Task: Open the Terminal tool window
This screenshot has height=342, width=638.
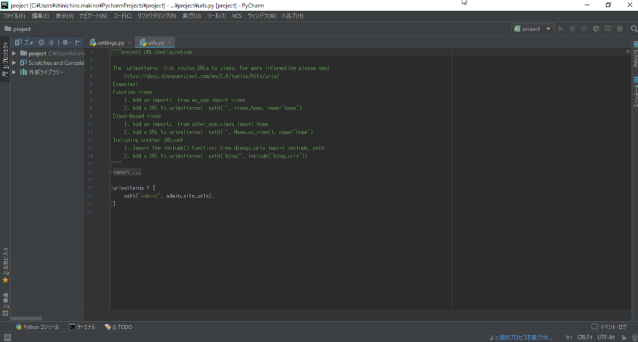Action: pyautogui.click(x=82, y=327)
